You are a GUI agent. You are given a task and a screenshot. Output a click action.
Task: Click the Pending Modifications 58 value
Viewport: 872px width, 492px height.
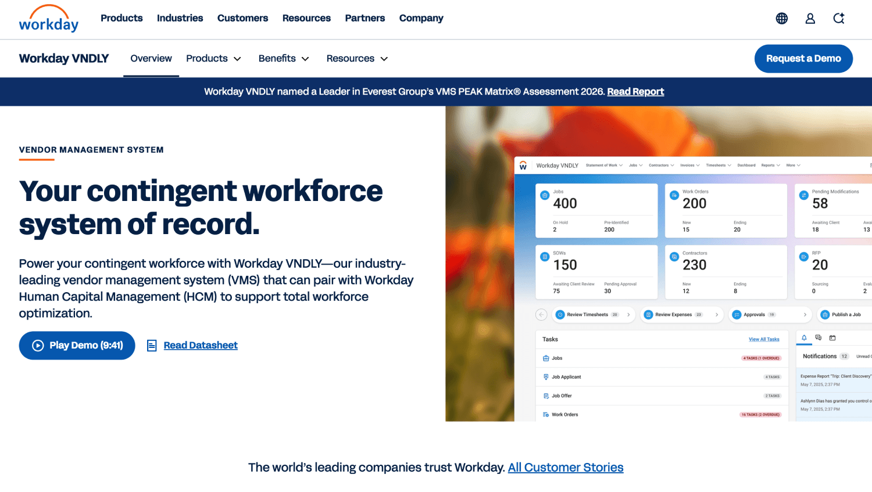coord(820,203)
